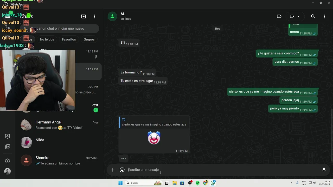
Task: Click the chat message scrollbar
Action: [x=332, y=135]
